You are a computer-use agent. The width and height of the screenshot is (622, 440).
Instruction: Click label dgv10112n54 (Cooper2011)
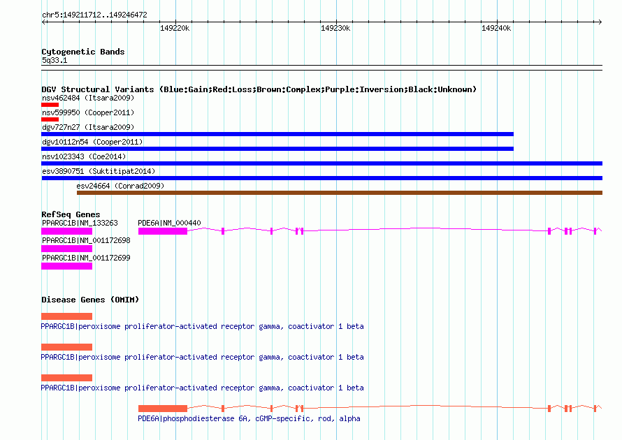[x=92, y=142]
